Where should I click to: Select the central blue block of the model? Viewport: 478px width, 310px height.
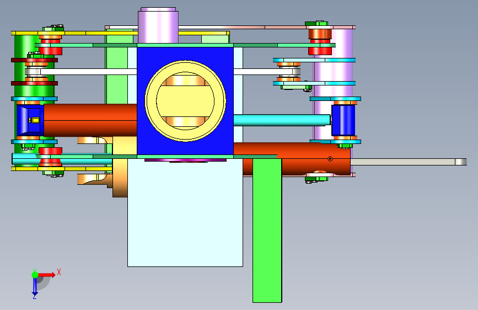185,101
